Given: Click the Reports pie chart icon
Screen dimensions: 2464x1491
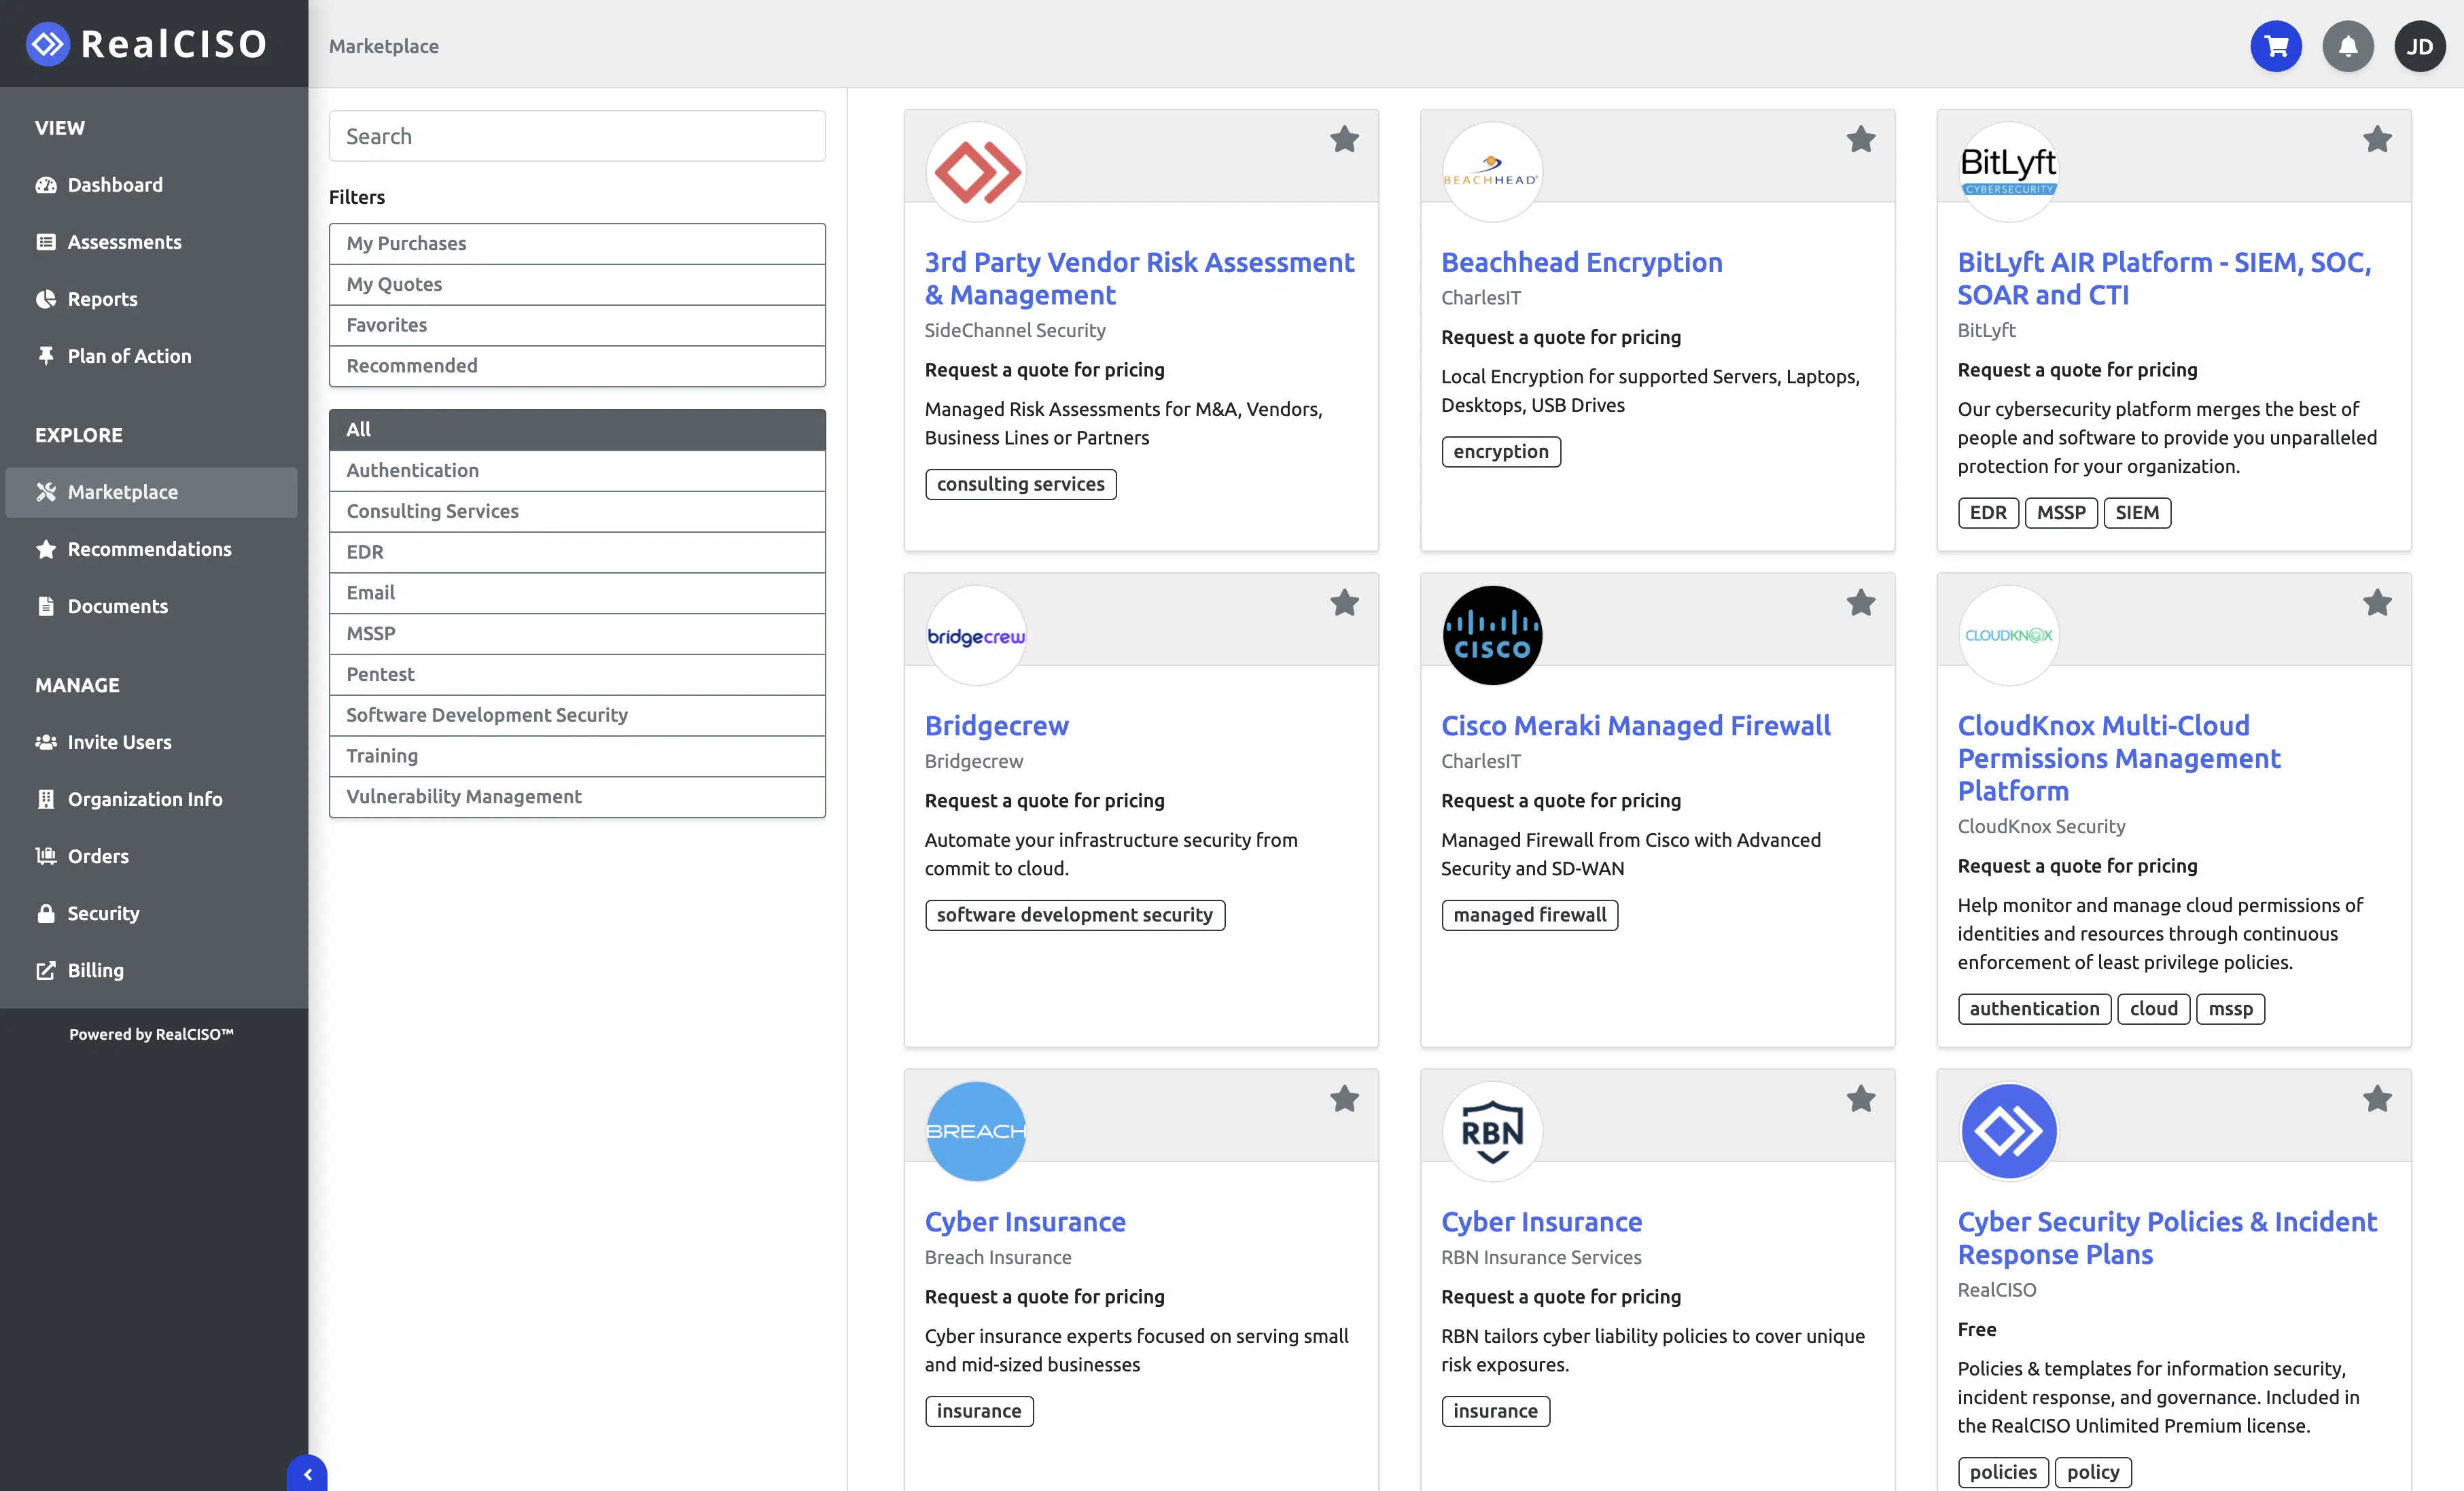Looking at the screenshot, I should [46, 299].
